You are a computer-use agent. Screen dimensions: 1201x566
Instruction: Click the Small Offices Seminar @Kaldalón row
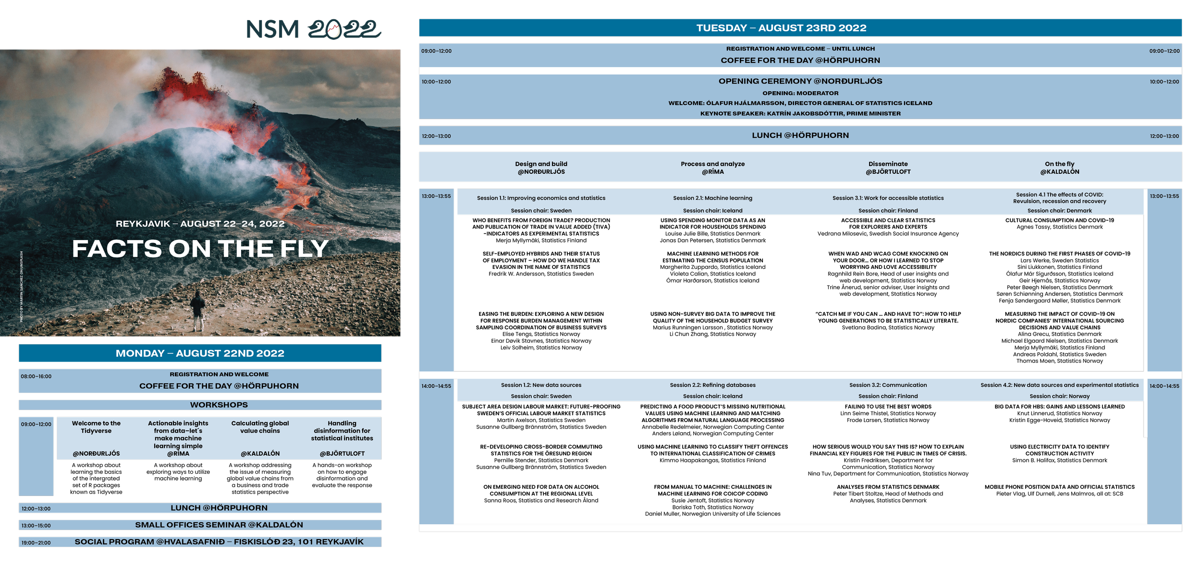coord(219,525)
